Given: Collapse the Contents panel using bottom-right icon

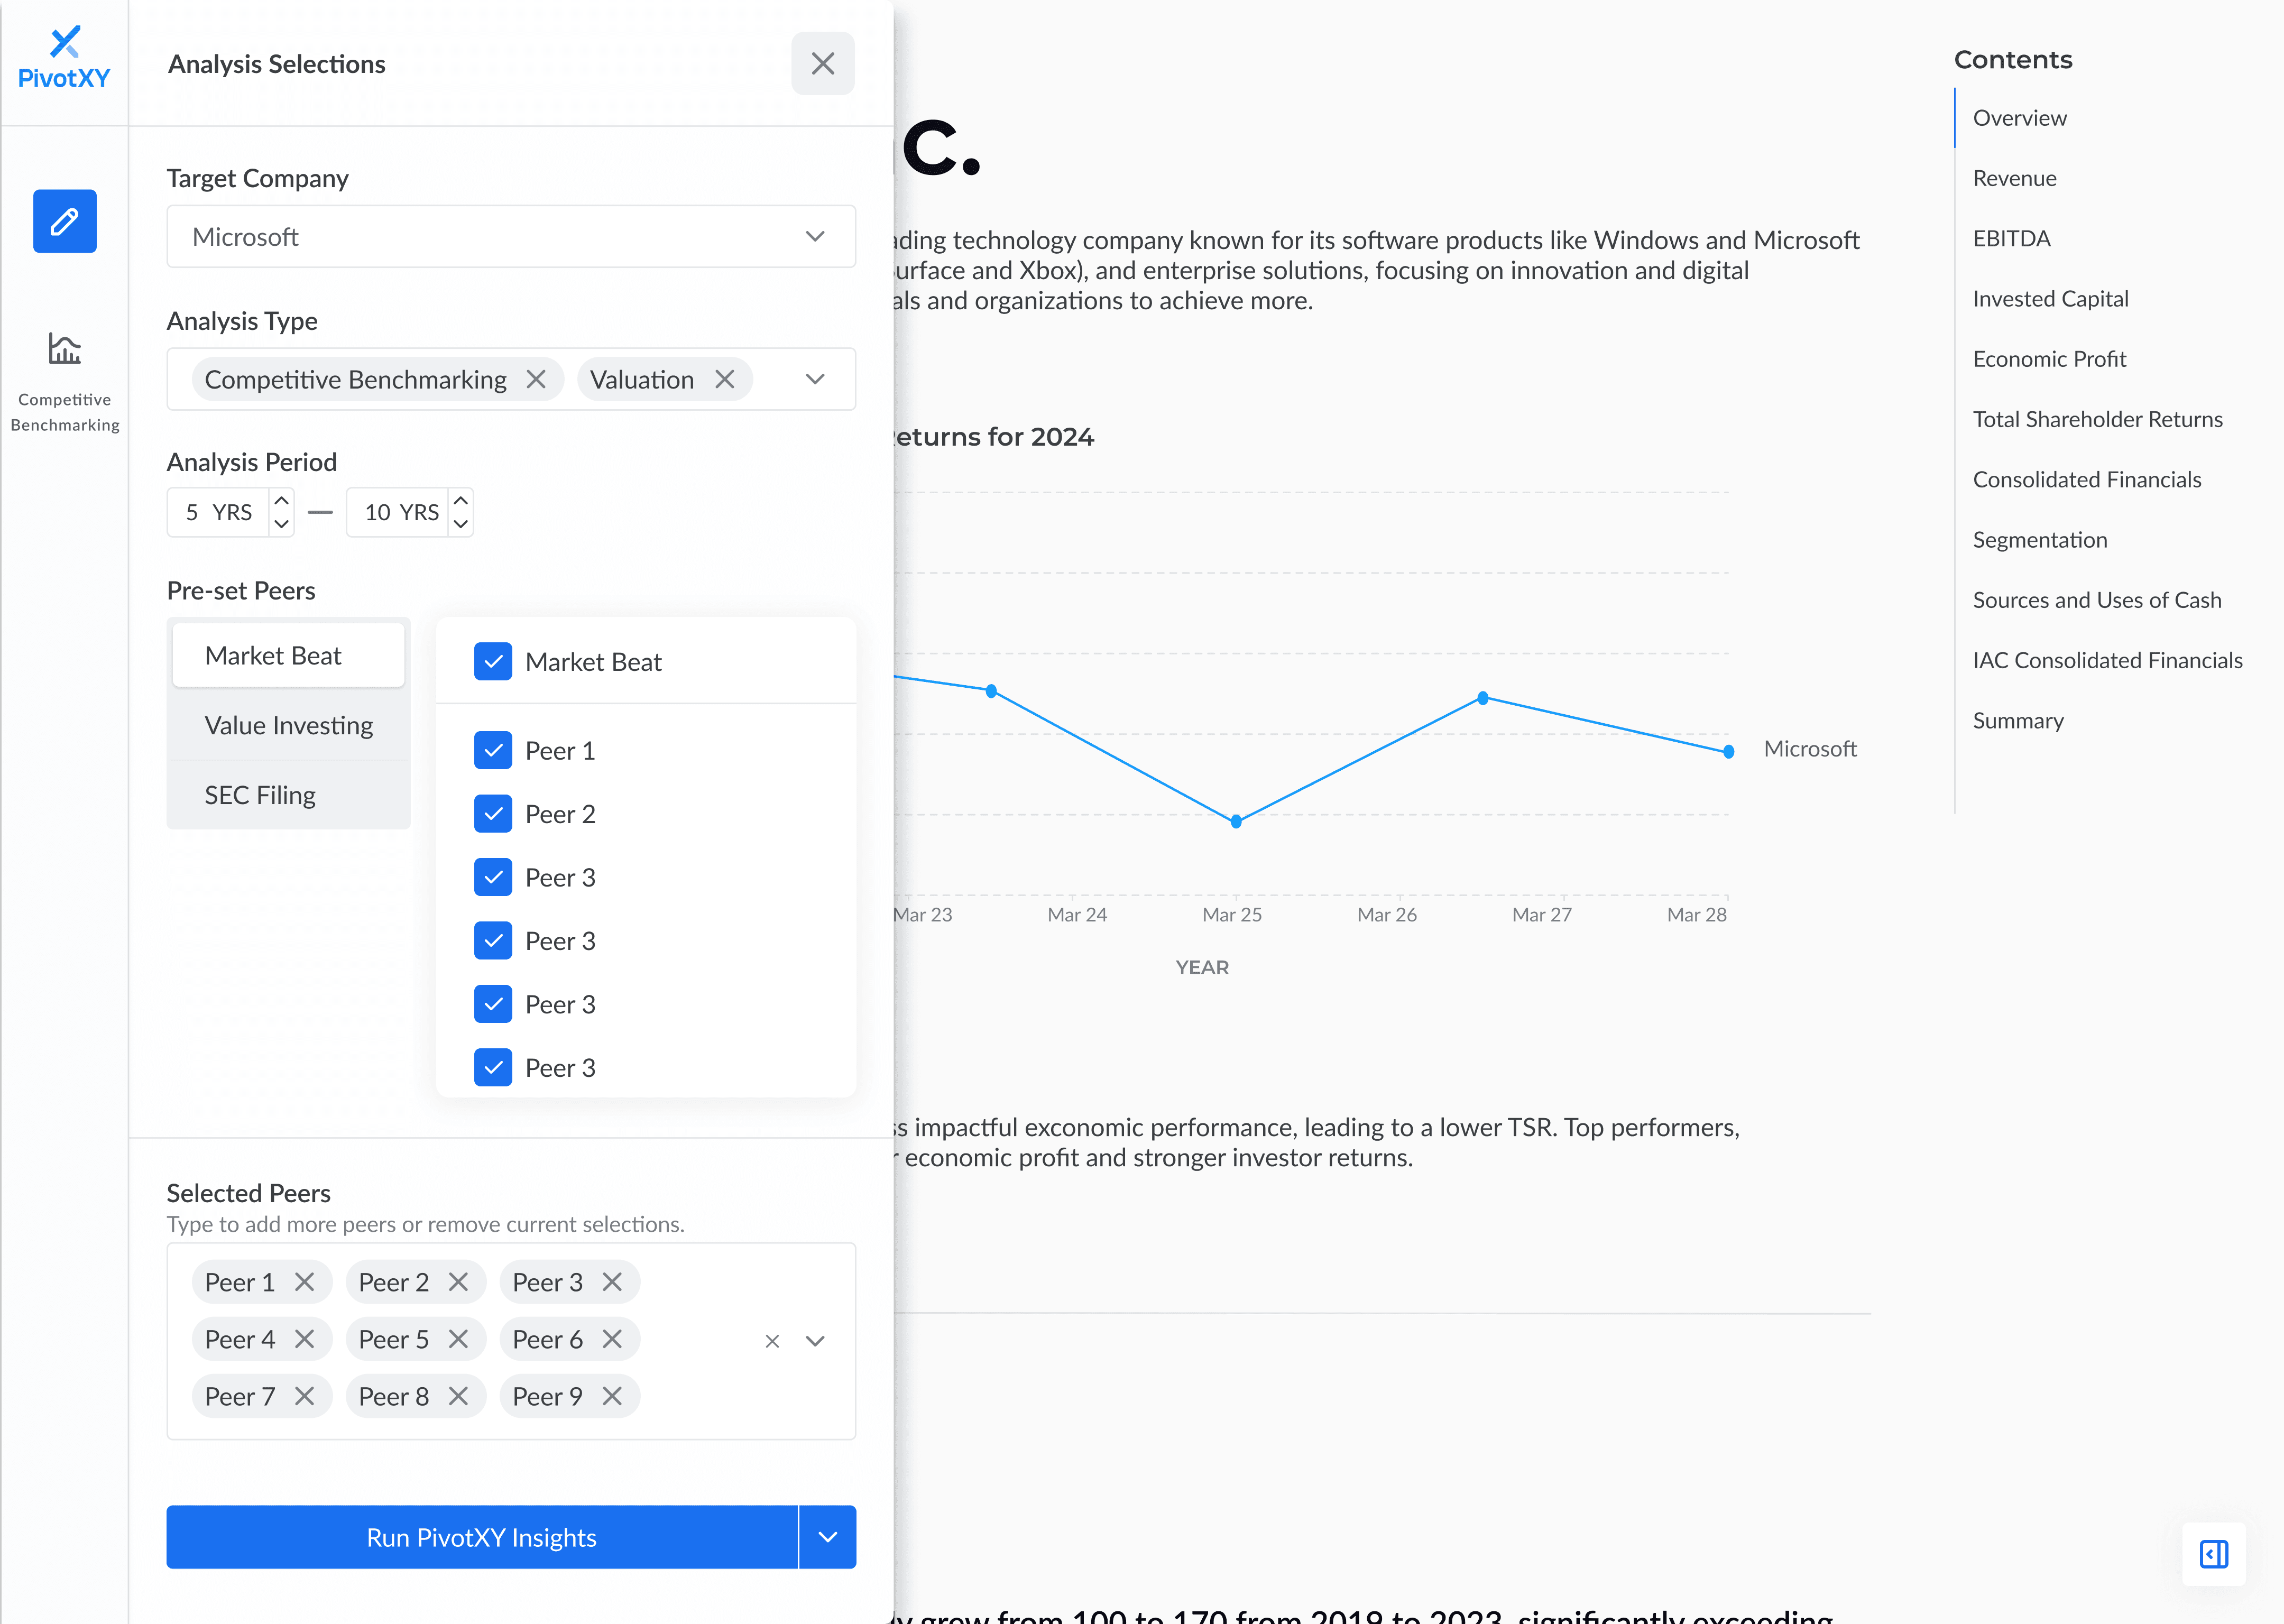Looking at the screenshot, I should pos(2215,1554).
